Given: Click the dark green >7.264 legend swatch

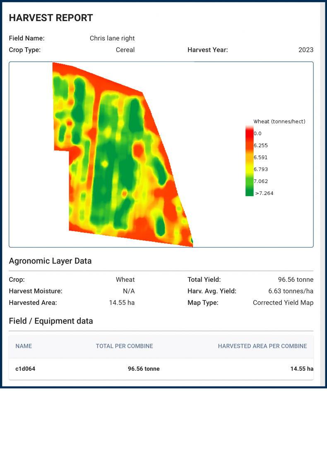Looking at the screenshot, I should 249,192.
